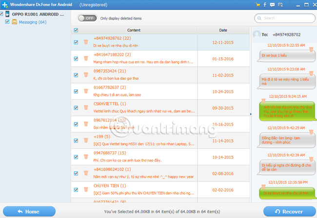Uncheck the Messaging (64) checkbox
The width and height of the screenshot is (317, 218).
click(x=7, y=21)
